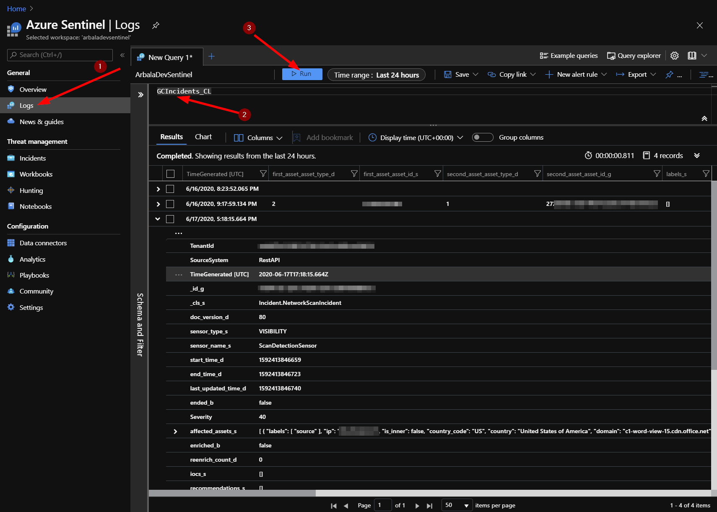The height and width of the screenshot is (512, 717).
Task: Filter the second_asset_asset_type_d column
Action: point(538,174)
